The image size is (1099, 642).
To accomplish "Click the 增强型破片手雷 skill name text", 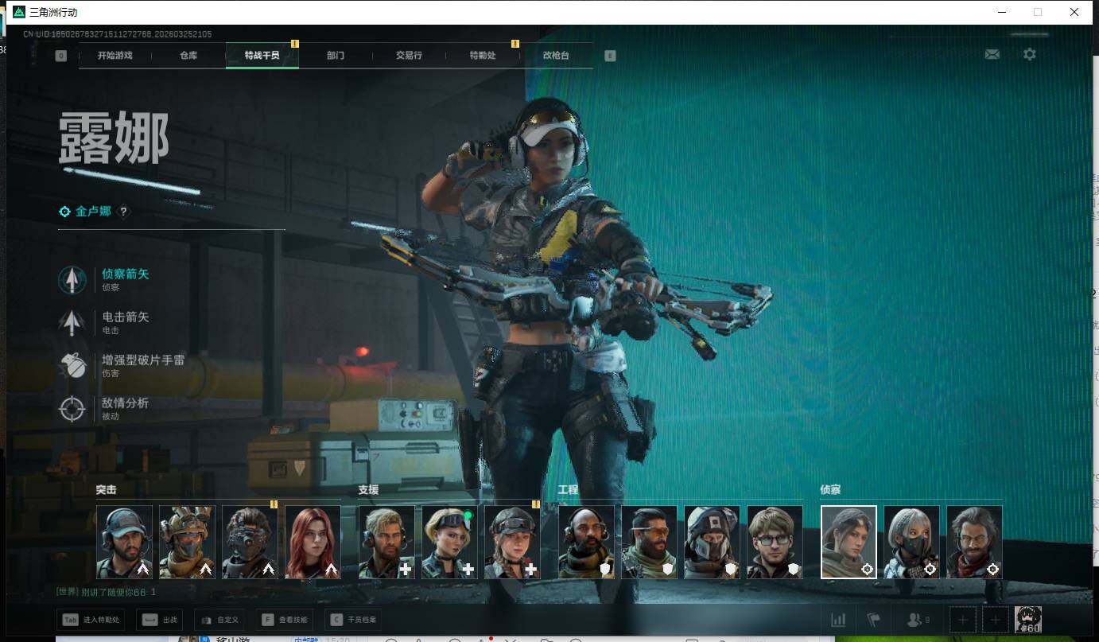I will point(143,360).
